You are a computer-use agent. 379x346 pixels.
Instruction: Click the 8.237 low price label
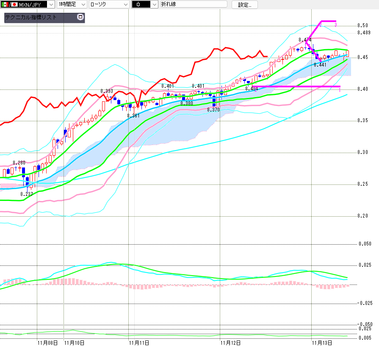[x=27, y=194]
